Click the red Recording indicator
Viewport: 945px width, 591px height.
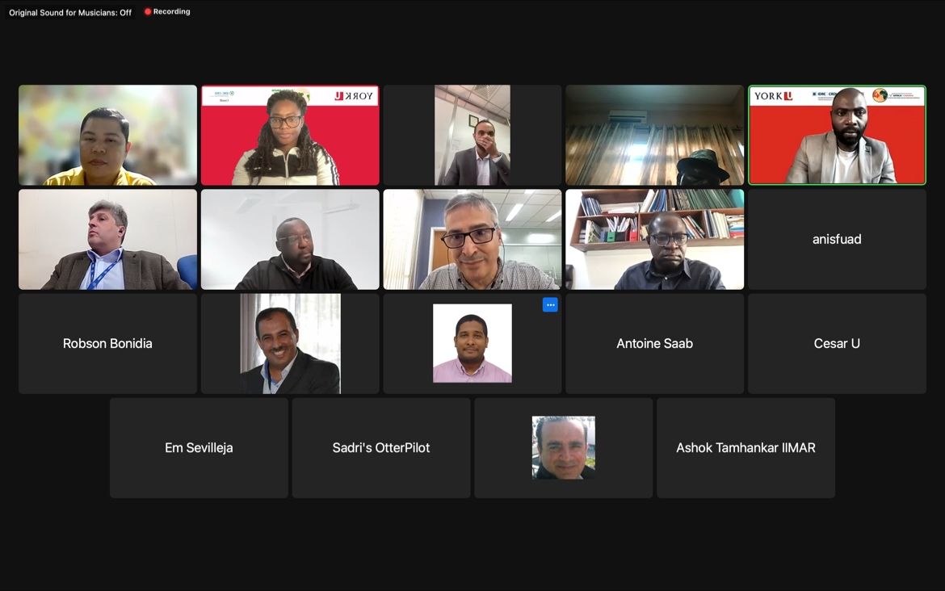click(x=167, y=11)
